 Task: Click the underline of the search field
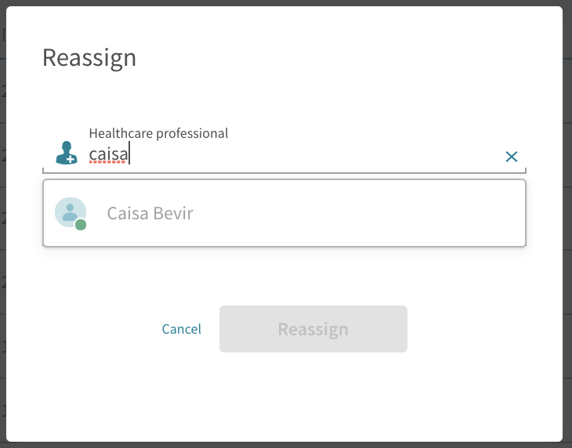click(284, 172)
